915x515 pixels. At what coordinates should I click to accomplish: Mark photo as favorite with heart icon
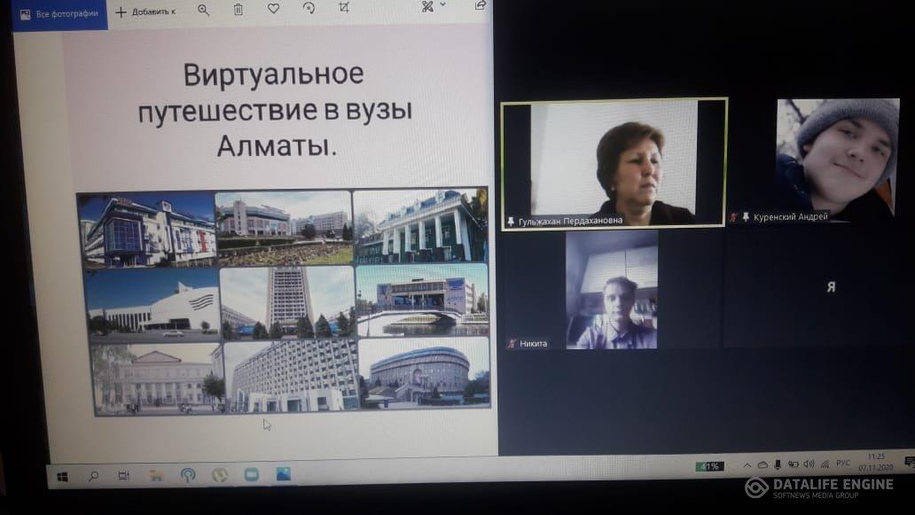273,9
